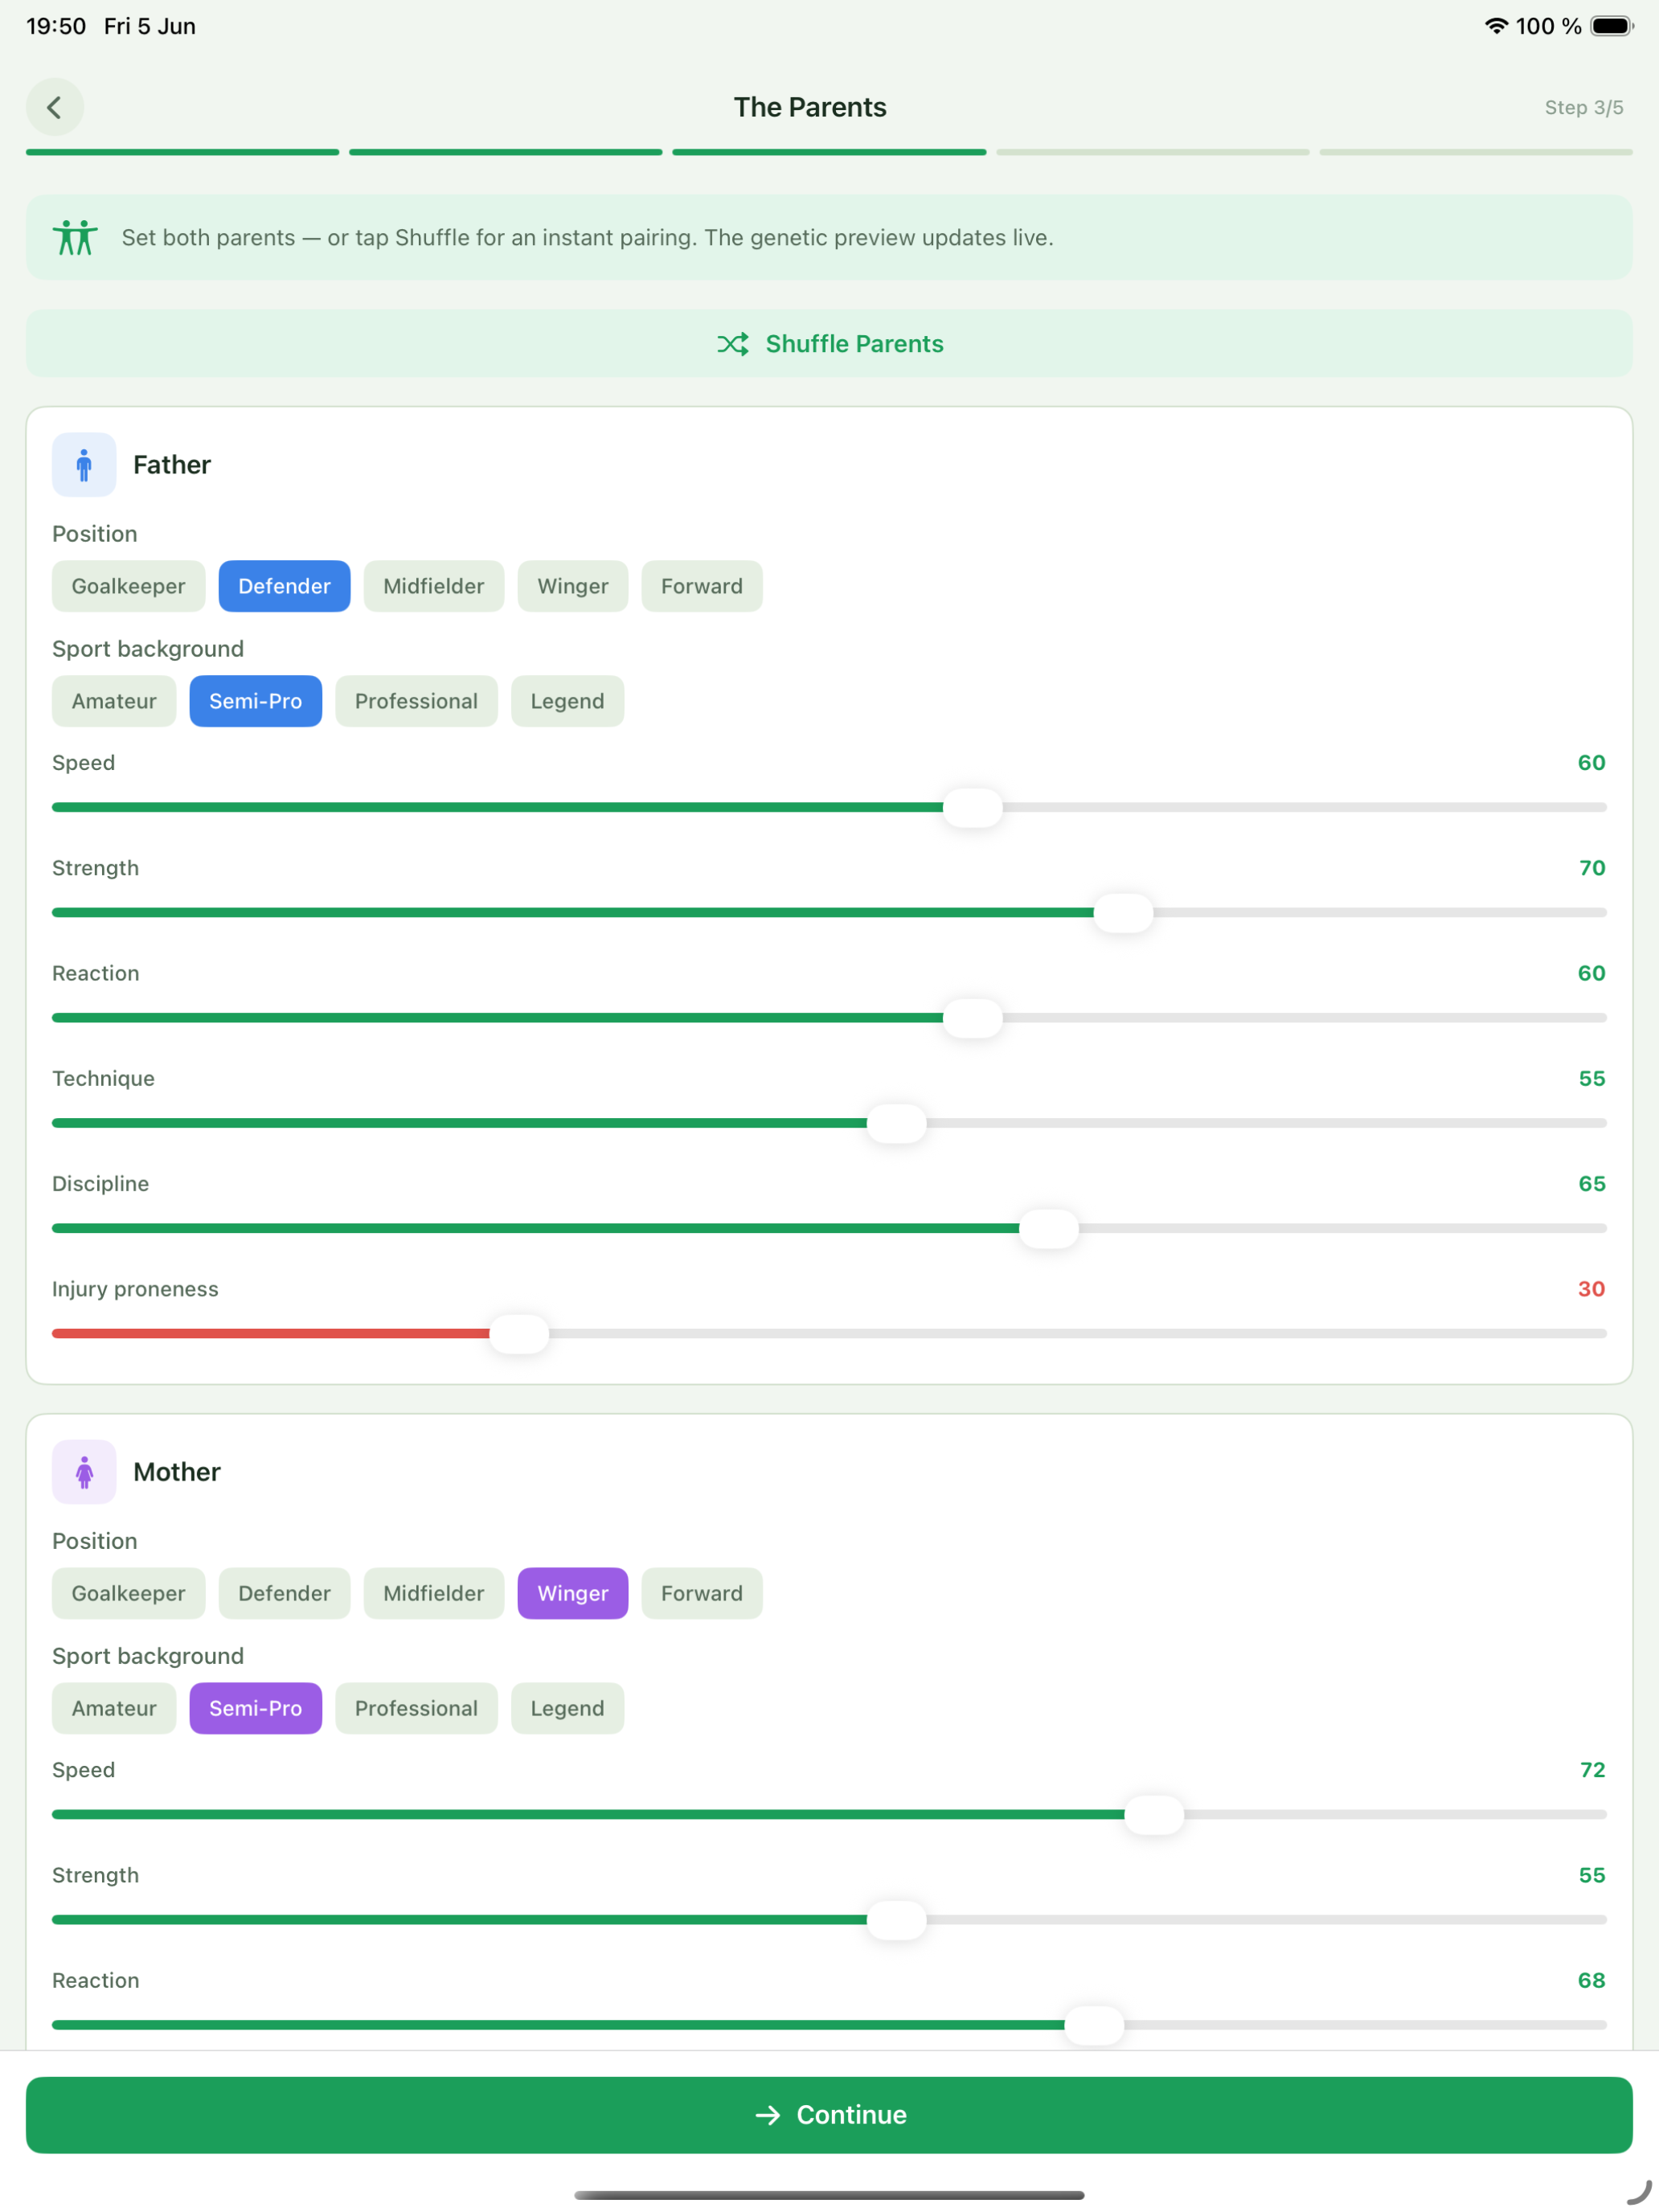Tap the shuffle arrows icon

pos(732,344)
